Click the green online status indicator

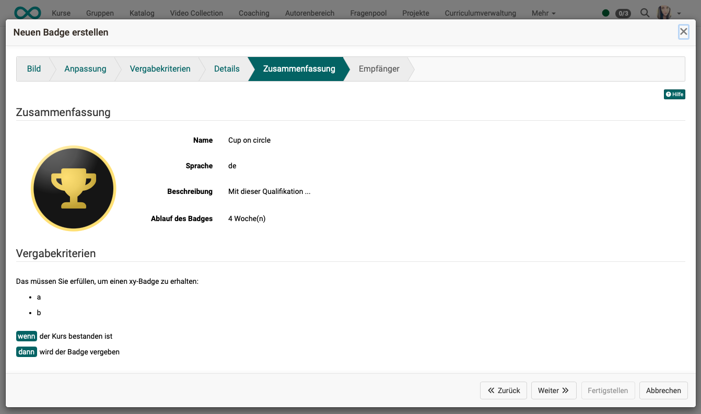tap(606, 13)
